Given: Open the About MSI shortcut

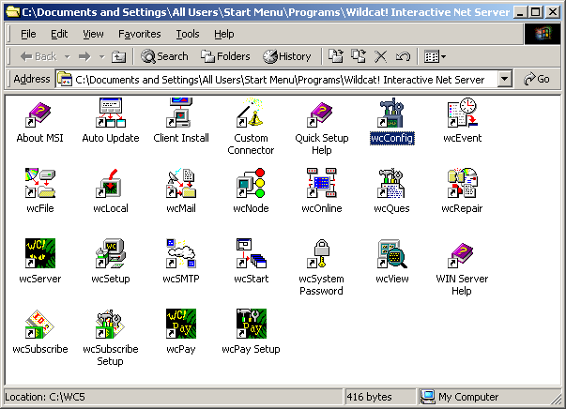Looking at the screenshot, I should (x=39, y=114).
